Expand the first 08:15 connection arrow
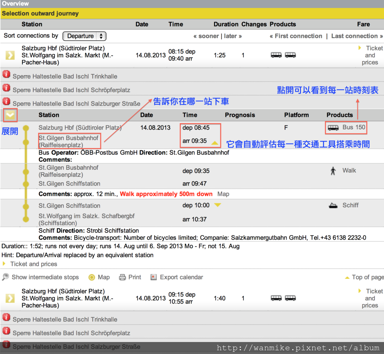384x354 pixels. point(10,55)
